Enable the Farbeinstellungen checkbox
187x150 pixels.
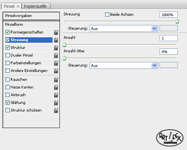(x=7, y=63)
